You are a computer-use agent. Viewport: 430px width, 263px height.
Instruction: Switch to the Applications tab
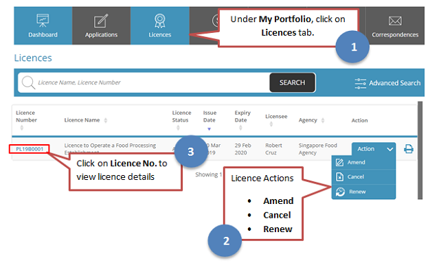click(101, 26)
